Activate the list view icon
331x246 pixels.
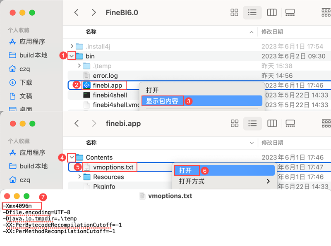pyautogui.click(x=252, y=12)
